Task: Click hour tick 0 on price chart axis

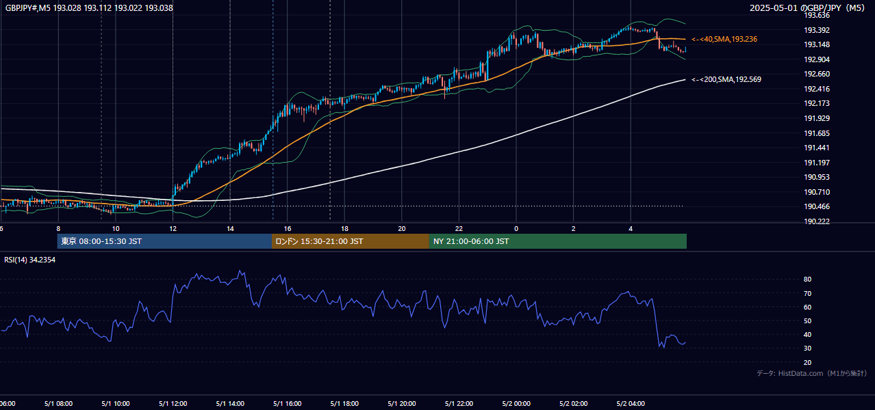Action: (x=516, y=229)
